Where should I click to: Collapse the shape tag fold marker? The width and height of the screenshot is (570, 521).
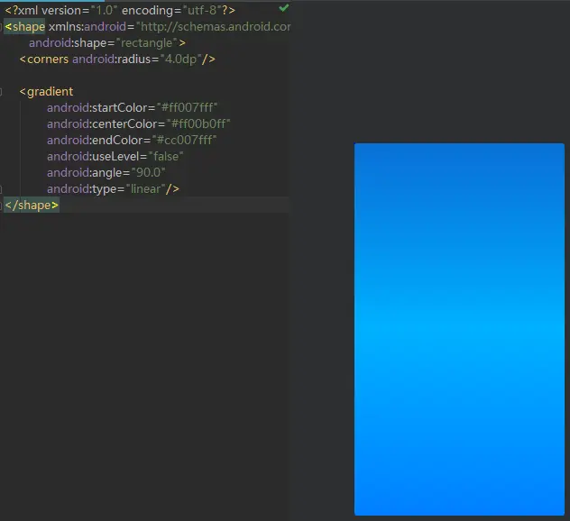click(x=1, y=26)
